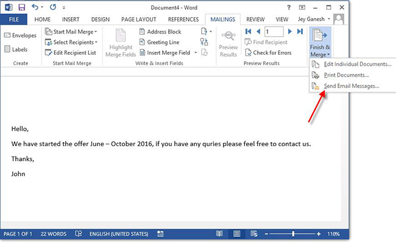396x243 pixels.
Task: Switch to the INSERT tab
Action: click(x=71, y=19)
